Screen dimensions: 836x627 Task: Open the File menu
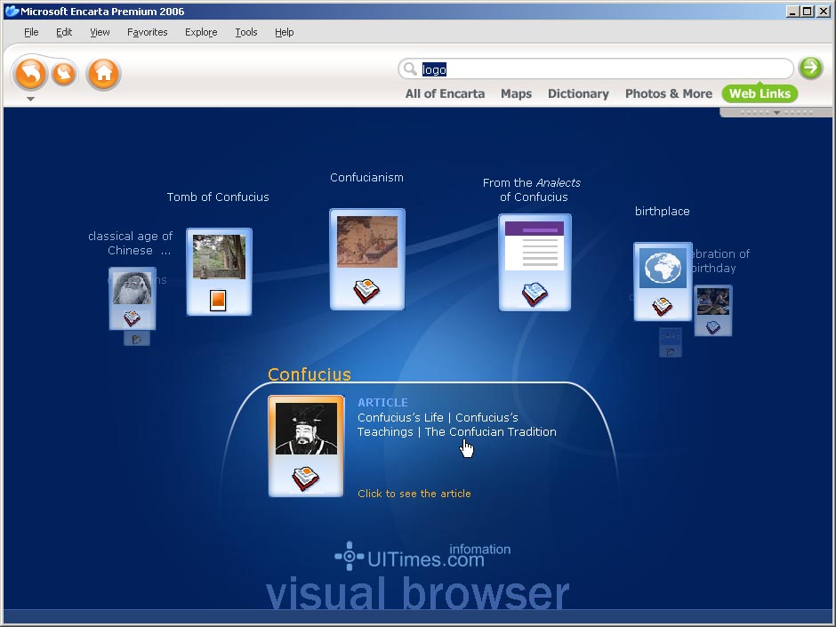click(x=31, y=32)
